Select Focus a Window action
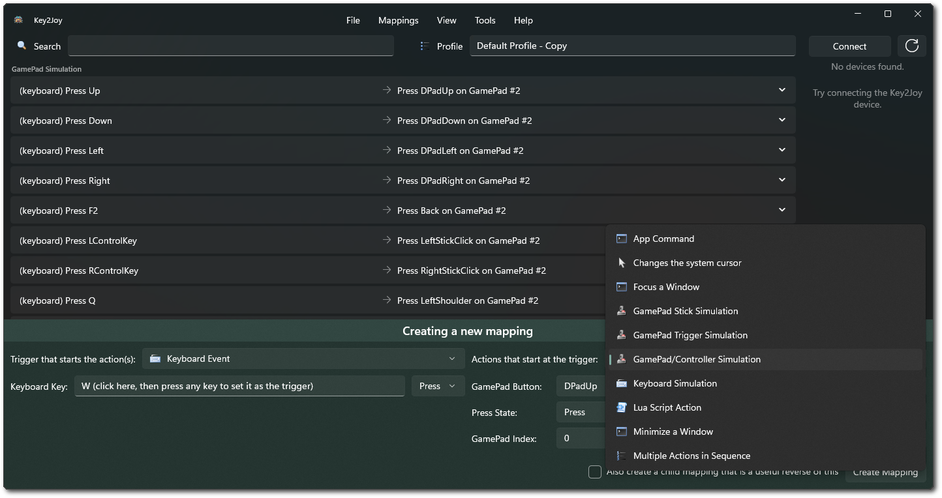This screenshot has width=942, height=498. (765, 287)
